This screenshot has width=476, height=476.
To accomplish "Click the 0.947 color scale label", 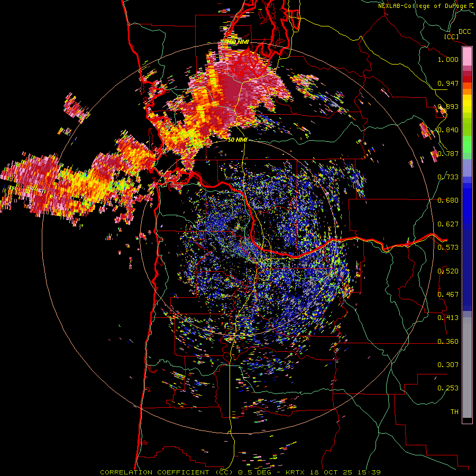I will (448, 83).
